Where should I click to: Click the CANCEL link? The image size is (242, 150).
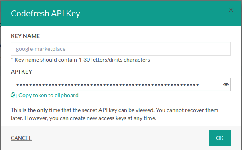click(21, 138)
